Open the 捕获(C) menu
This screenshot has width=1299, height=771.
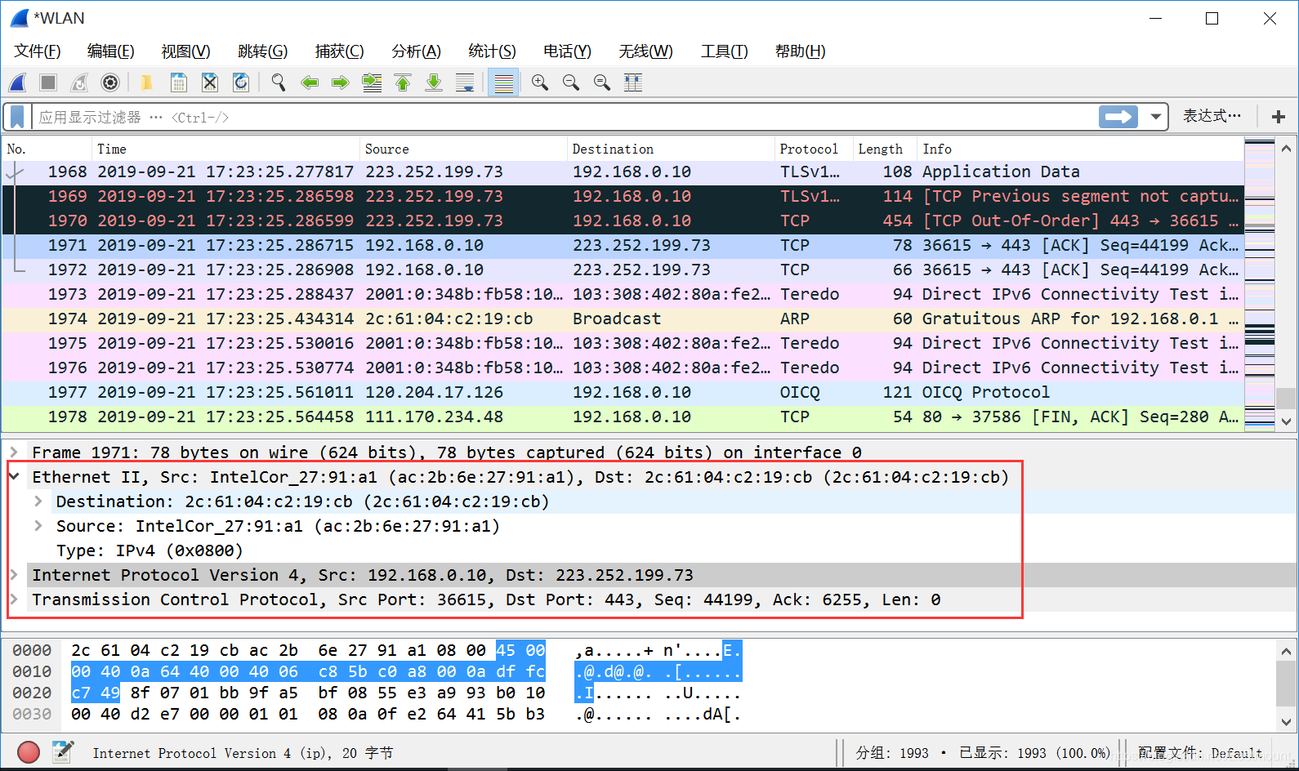pos(340,51)
